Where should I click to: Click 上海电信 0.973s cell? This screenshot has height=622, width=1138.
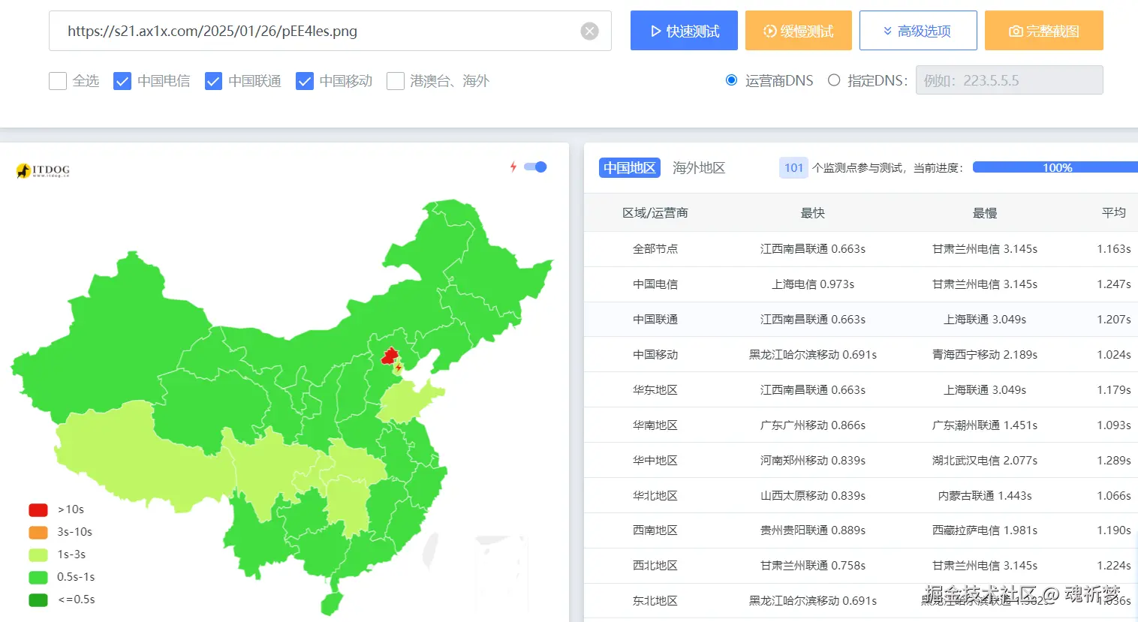pos(813,284)
